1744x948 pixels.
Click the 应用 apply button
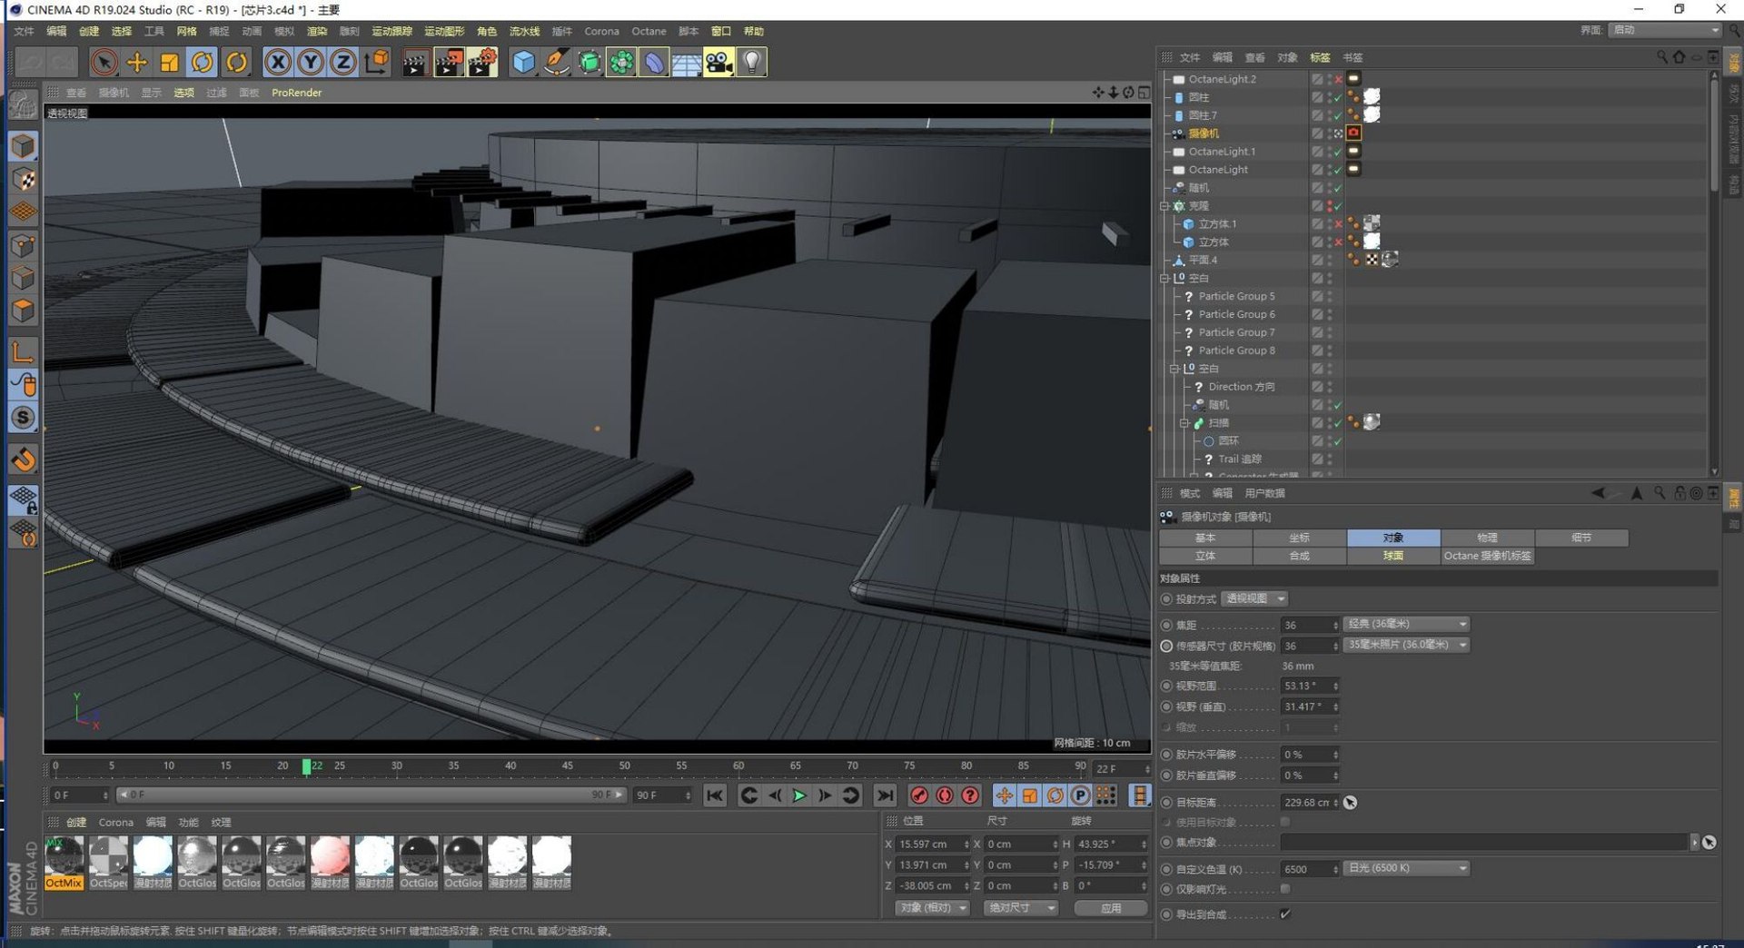pyautogui.click(x=1110, y=908)
